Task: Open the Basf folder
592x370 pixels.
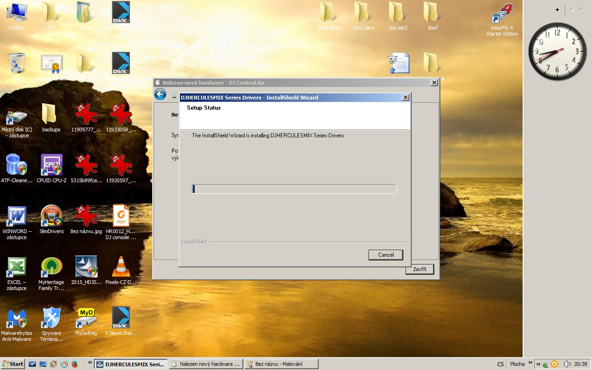Action: 432,16
